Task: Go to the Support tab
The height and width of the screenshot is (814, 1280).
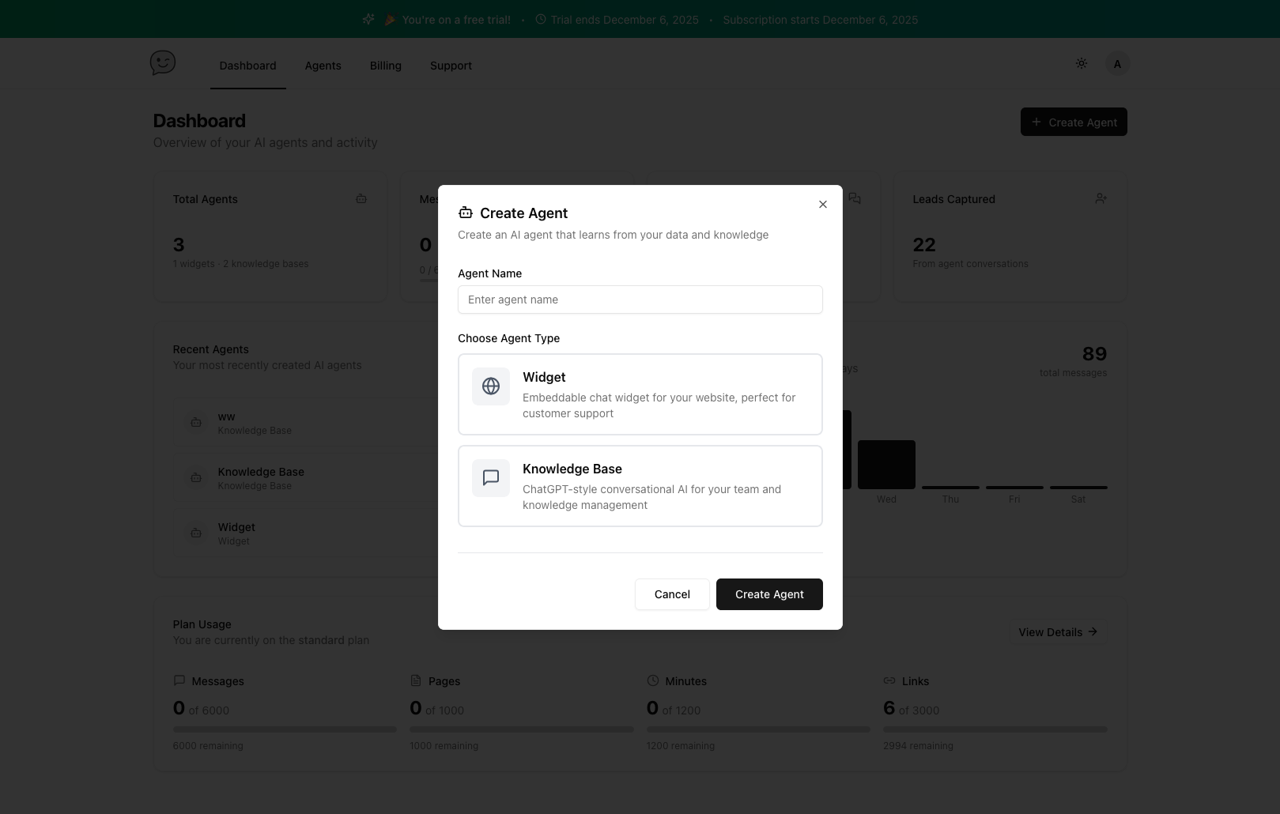Action: click(451, 66)
